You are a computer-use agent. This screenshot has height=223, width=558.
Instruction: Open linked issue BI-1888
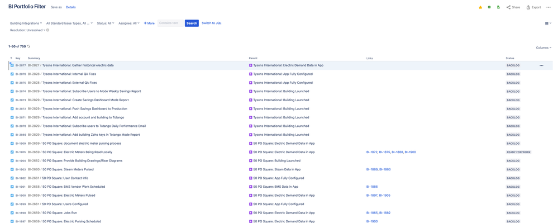(x=397, y=152)
